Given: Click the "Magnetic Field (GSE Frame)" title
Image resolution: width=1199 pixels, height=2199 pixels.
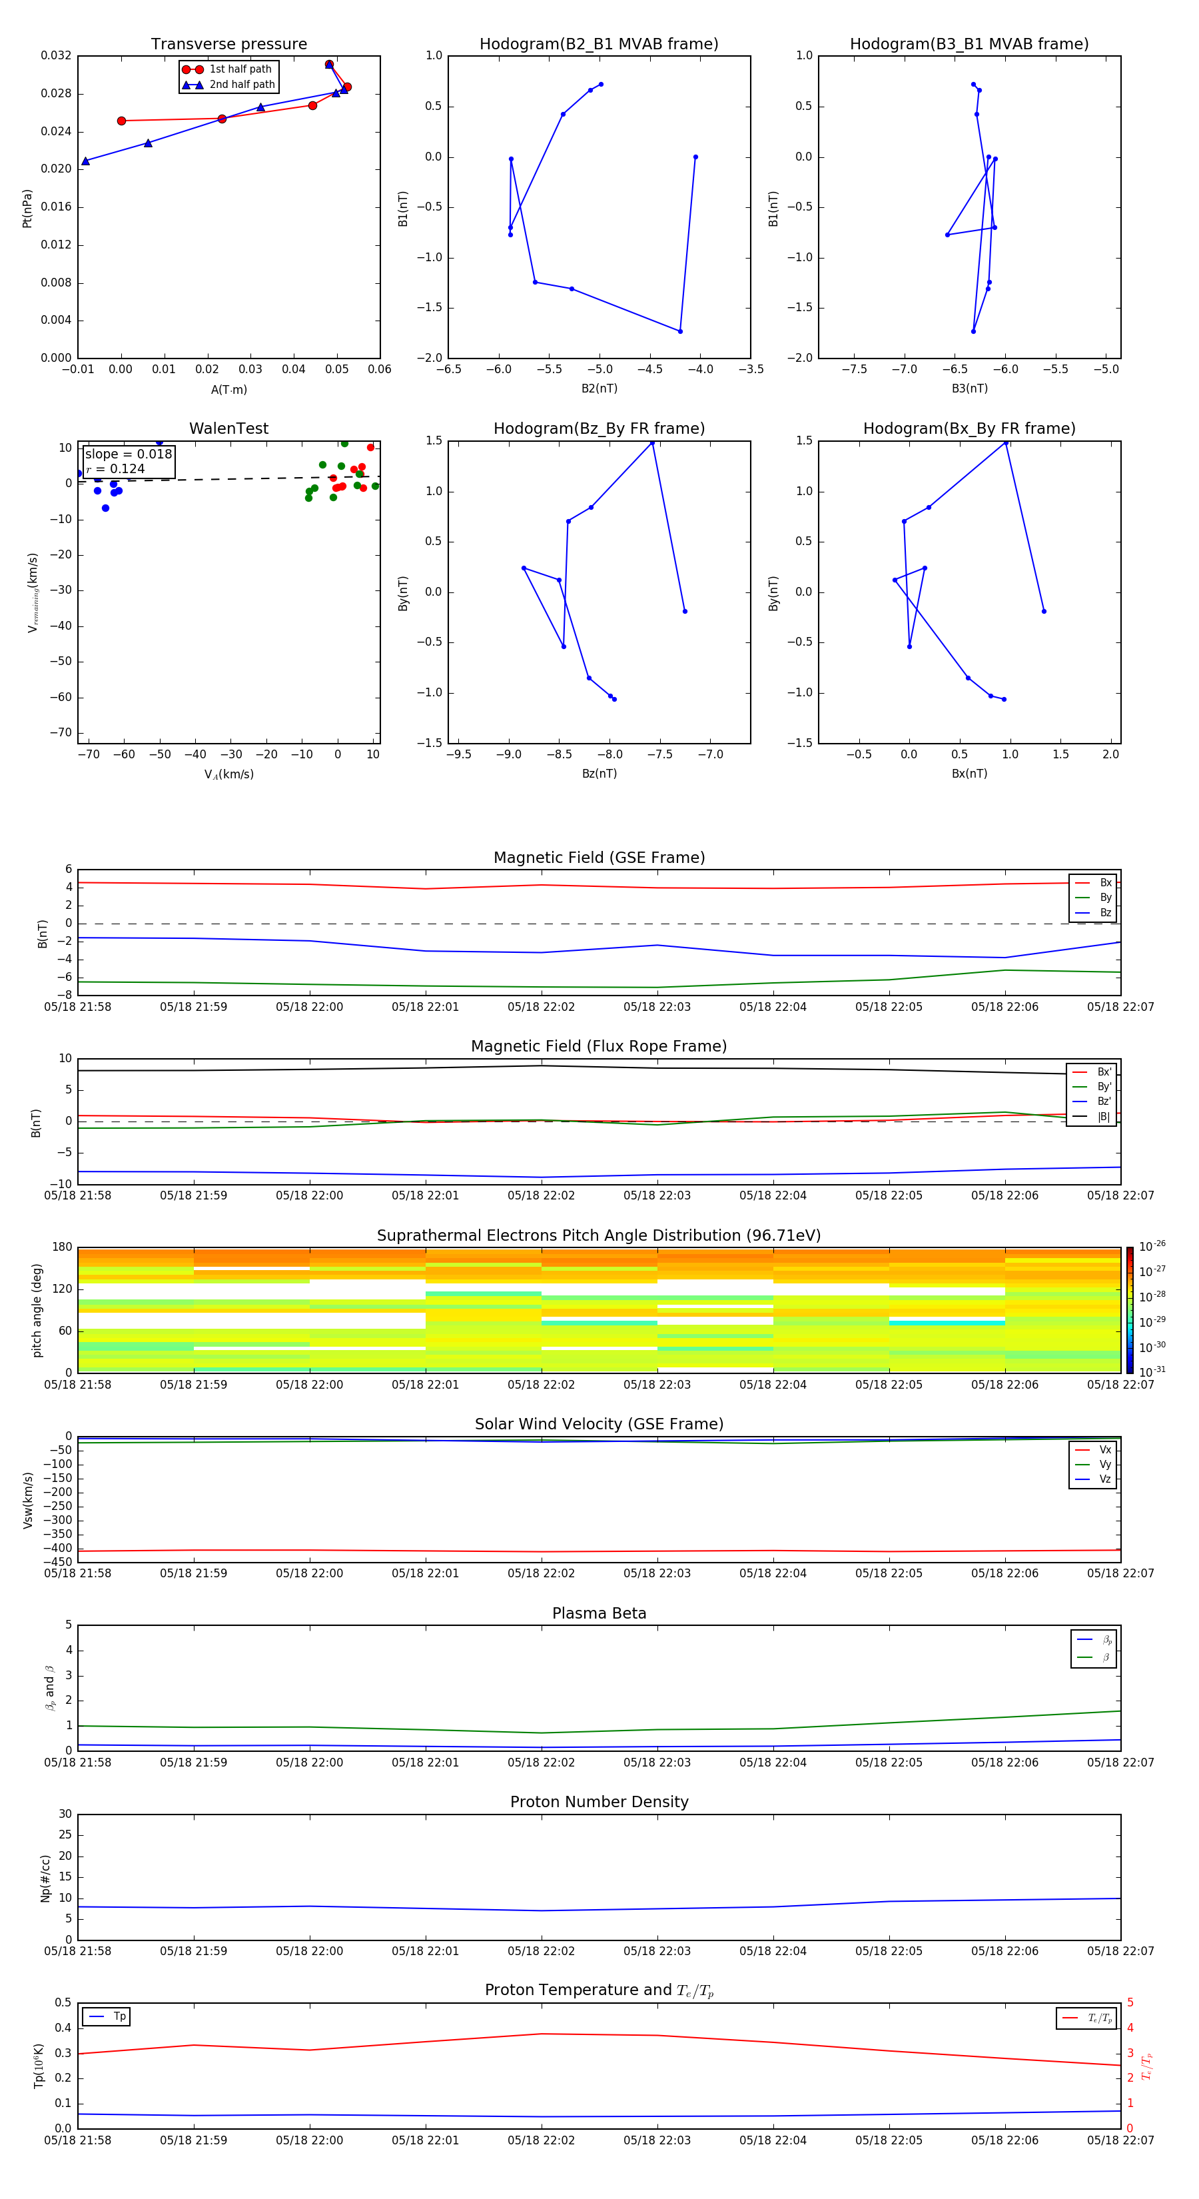Looking at the screenshot, I should click(599, 858).
